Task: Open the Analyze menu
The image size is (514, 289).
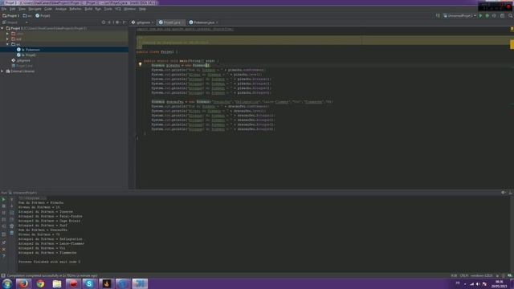Action: pyautogui.click(x=61, y=9)
